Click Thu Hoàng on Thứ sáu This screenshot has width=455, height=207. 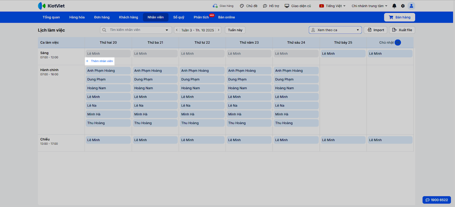pos(296,123)
